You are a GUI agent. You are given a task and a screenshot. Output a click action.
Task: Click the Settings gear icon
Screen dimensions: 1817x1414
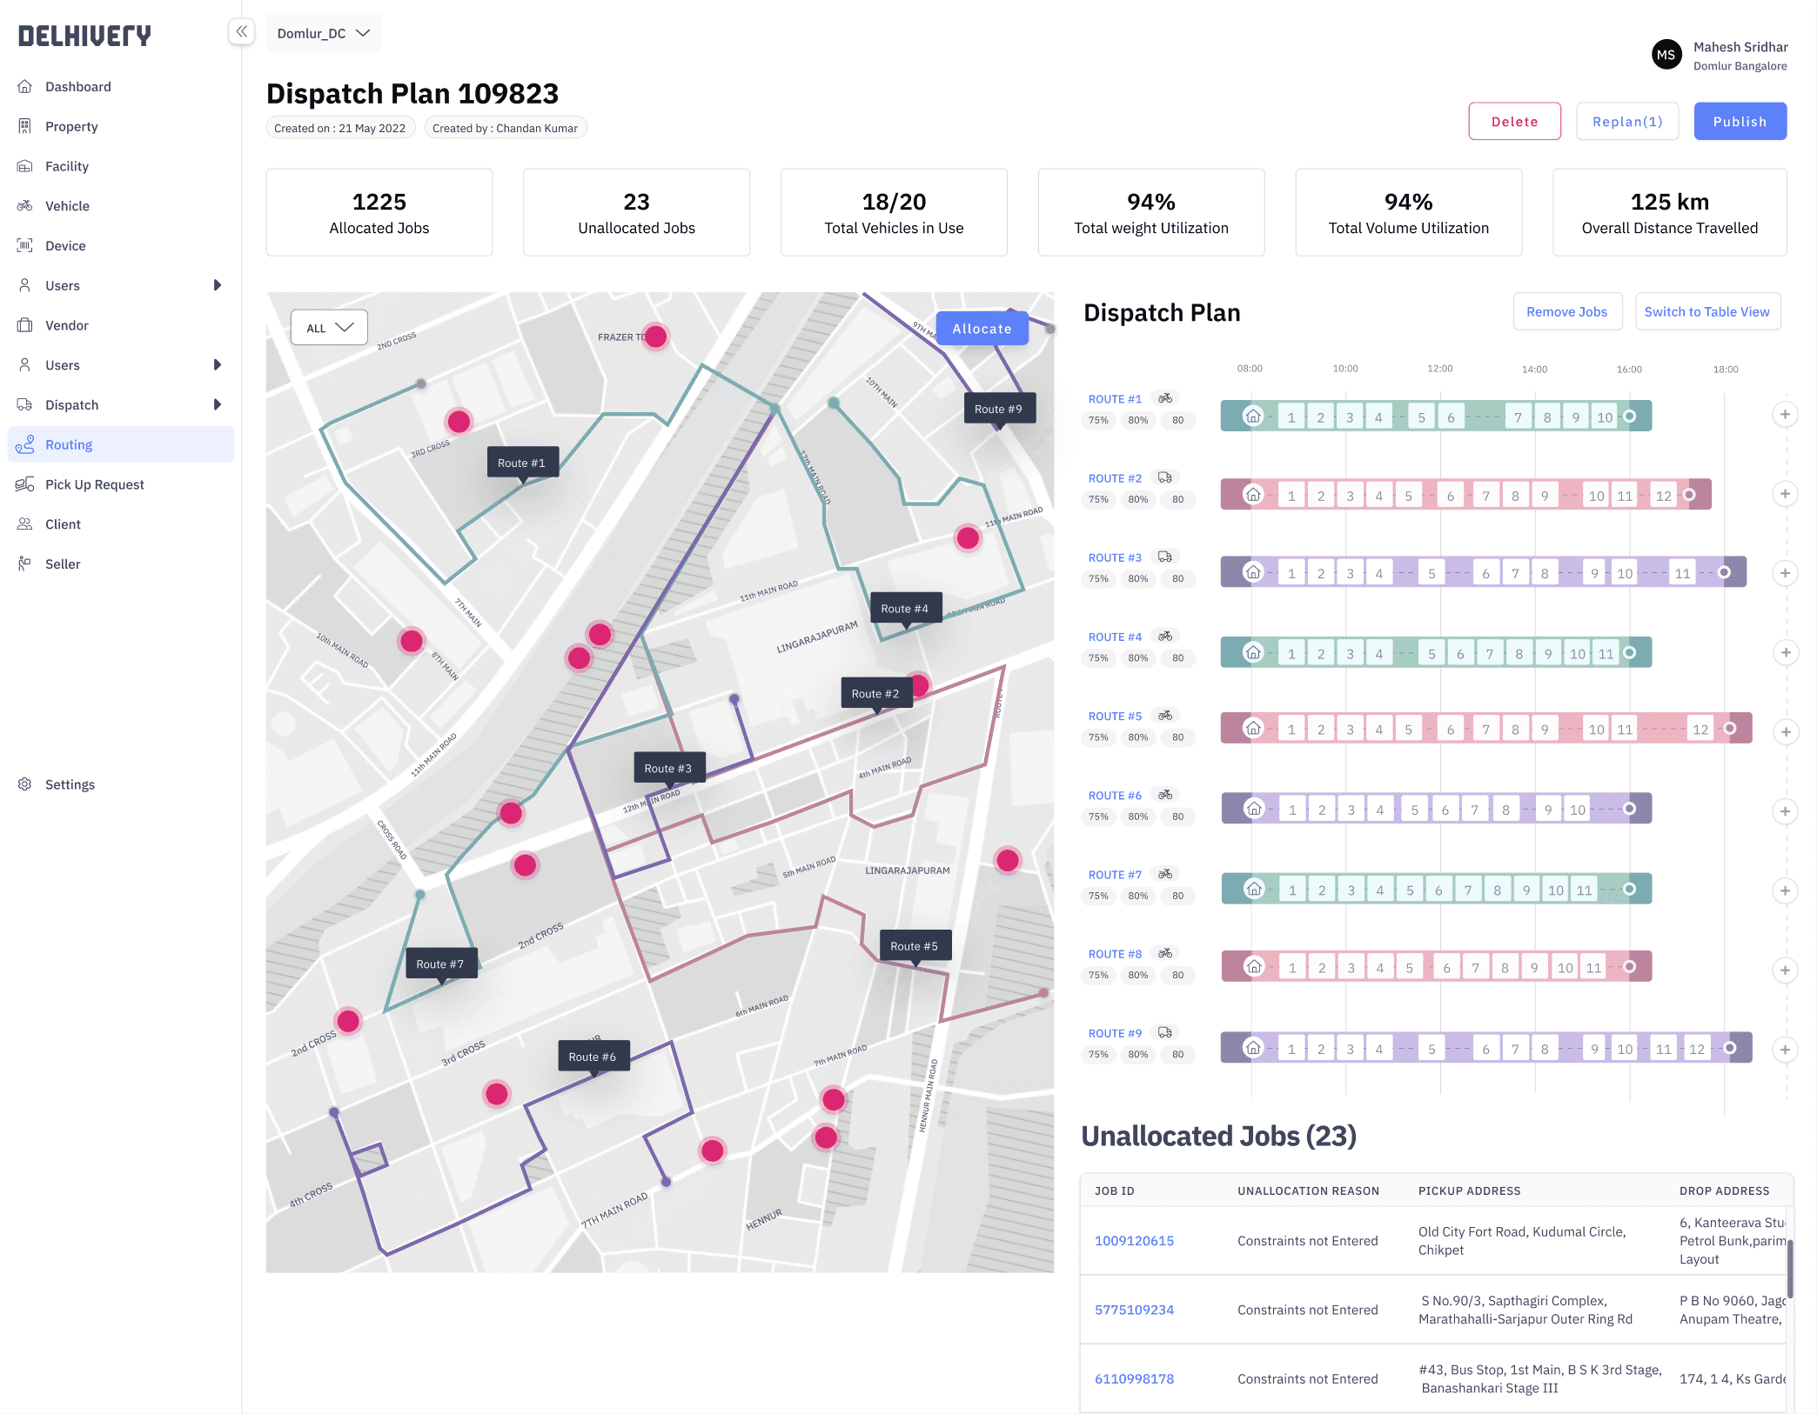[25, 784]
